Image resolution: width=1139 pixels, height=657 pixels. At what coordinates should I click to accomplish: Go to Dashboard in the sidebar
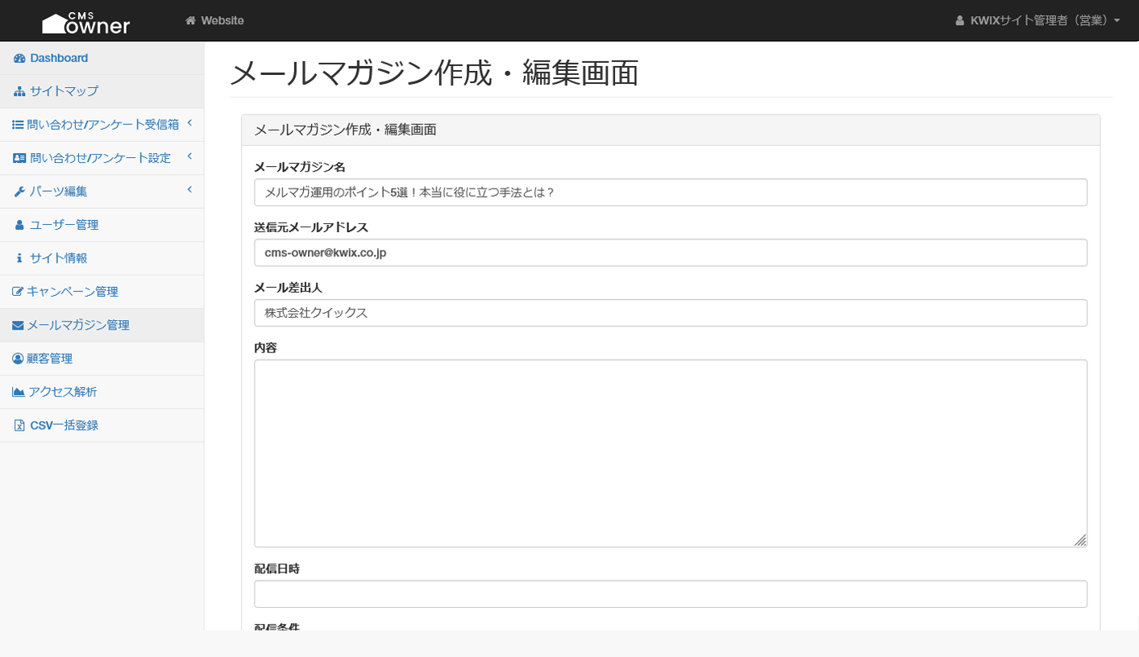click(102, 58)
